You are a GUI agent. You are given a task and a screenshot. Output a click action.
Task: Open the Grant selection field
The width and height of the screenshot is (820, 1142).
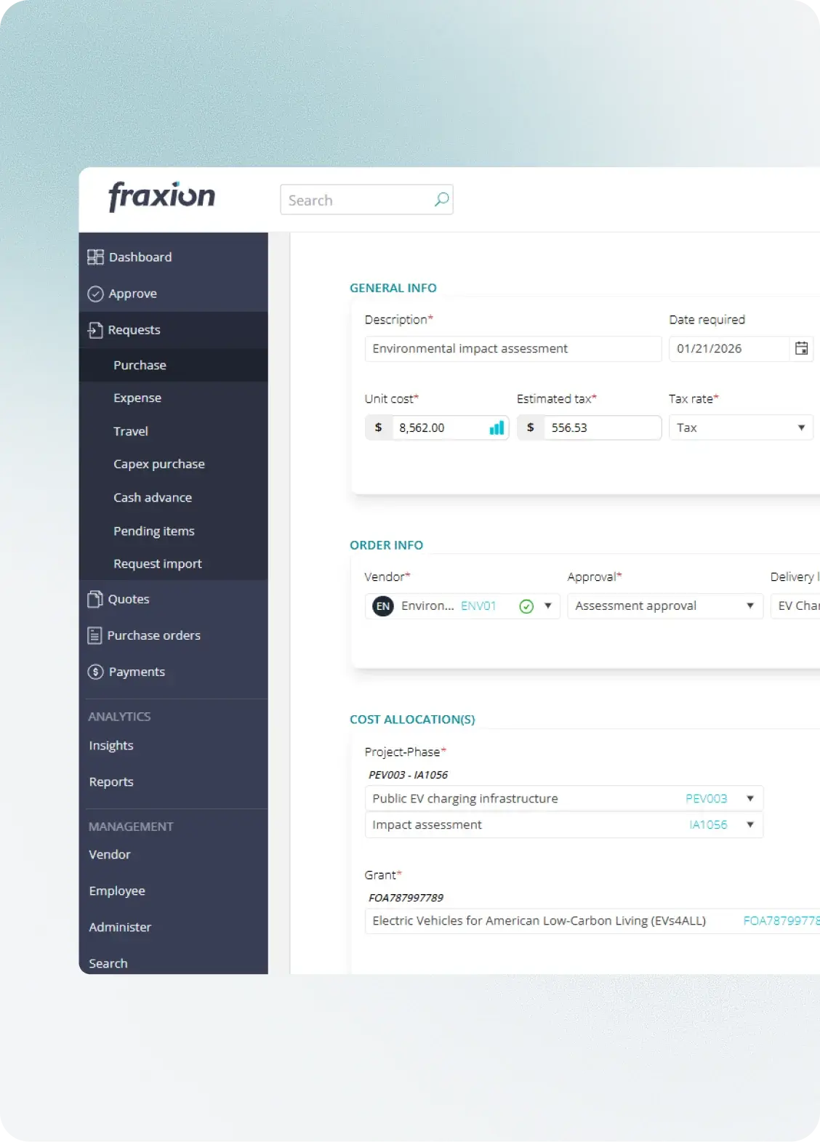pos(592,920)
